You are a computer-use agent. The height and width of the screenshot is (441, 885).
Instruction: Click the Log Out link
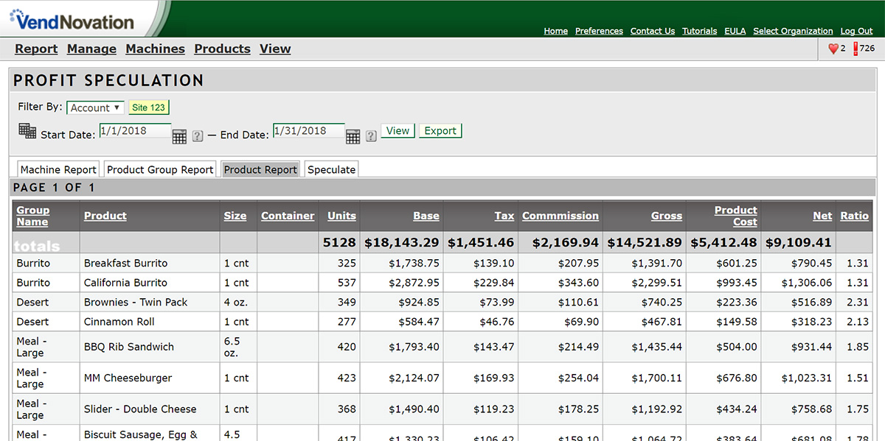(857, 31)
